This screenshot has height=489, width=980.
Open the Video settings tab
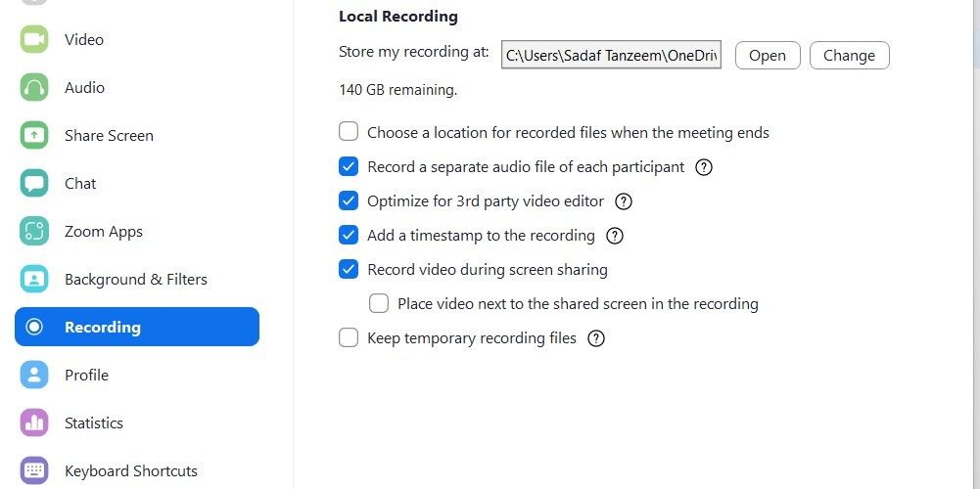[84, 39]
